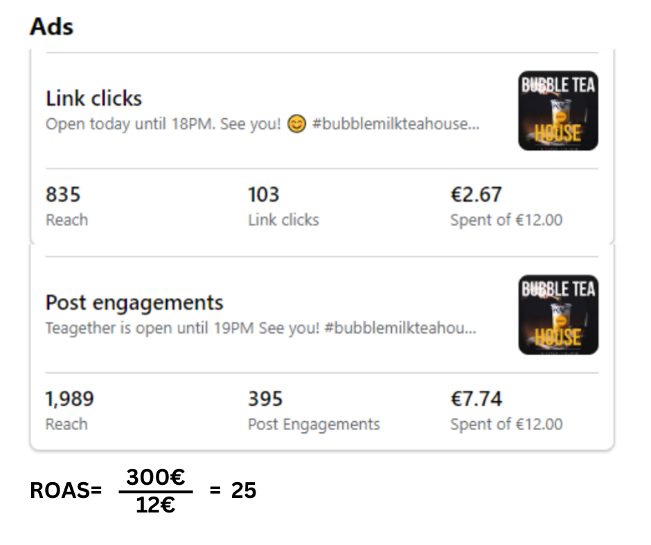Click the ROAS result value 25
This screenshot has width=651, height=545.
243,491
